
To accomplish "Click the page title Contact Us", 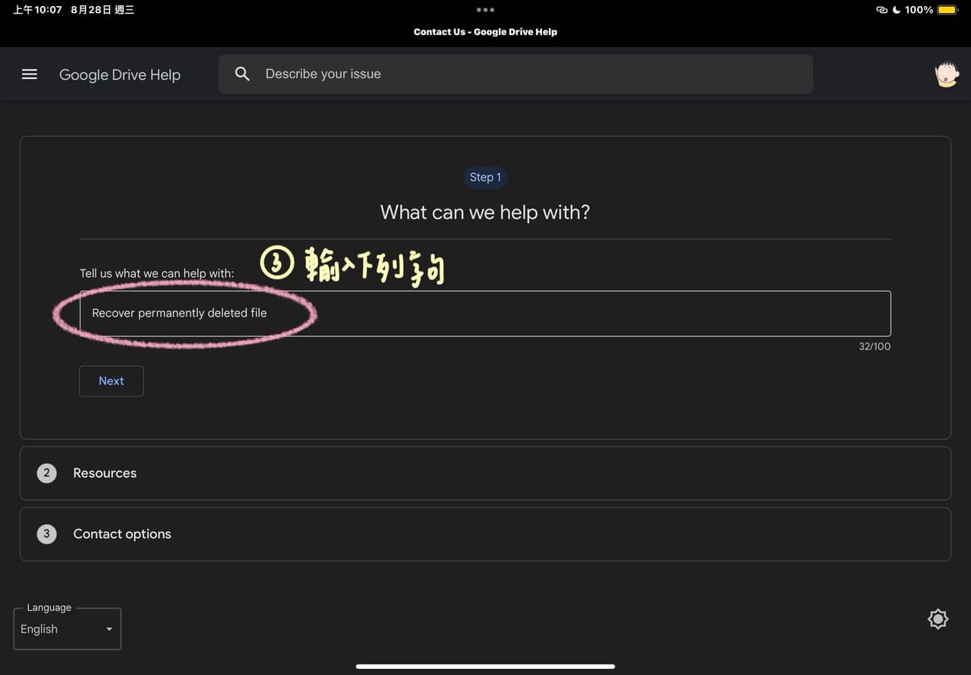I will click(x=485, y=32).
